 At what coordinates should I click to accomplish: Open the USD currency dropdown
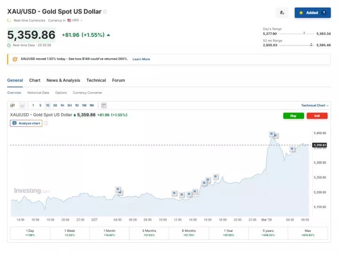point(75,20)
